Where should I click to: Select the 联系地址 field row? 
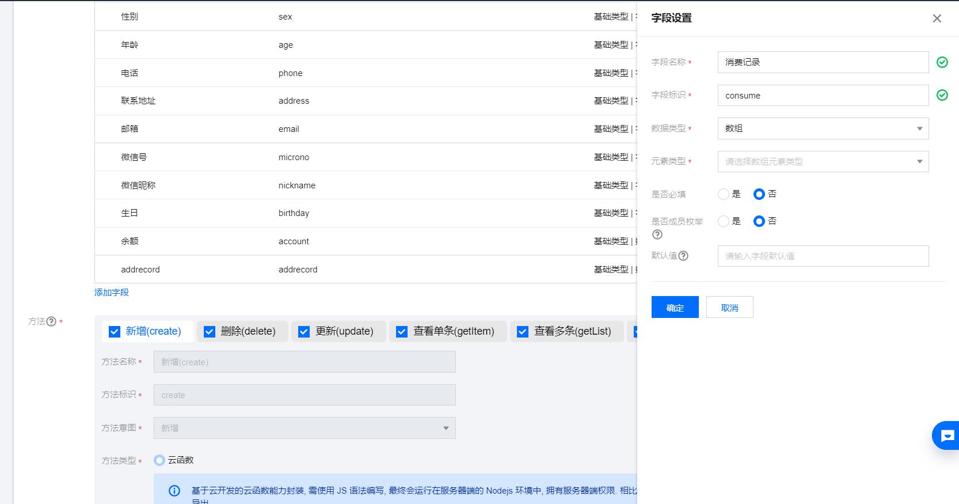coord(366,101)
